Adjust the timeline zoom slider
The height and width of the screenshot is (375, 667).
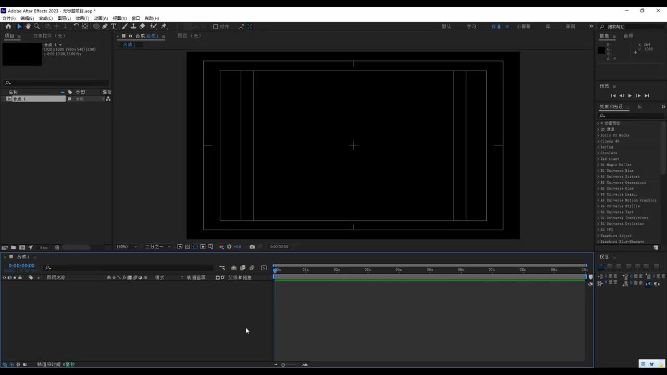(x=283, y=365)
